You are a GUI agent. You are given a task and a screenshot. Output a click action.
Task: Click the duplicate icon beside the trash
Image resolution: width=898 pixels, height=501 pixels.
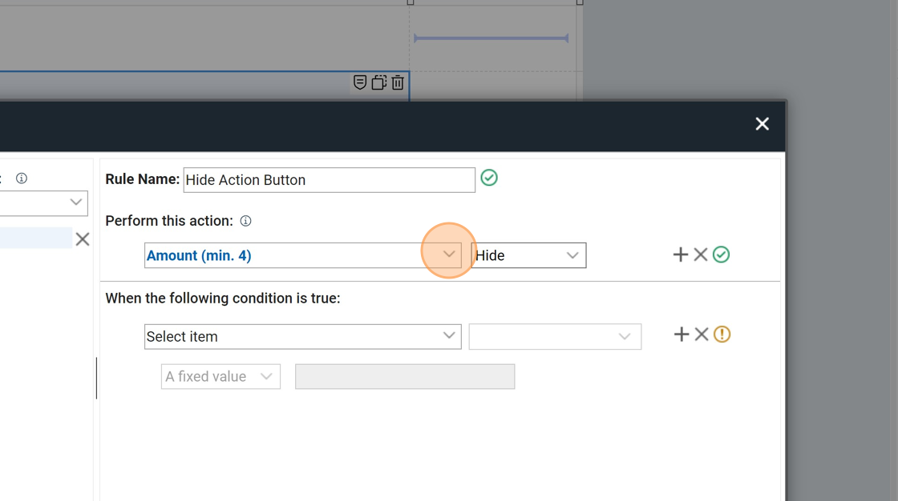point(379,82)
